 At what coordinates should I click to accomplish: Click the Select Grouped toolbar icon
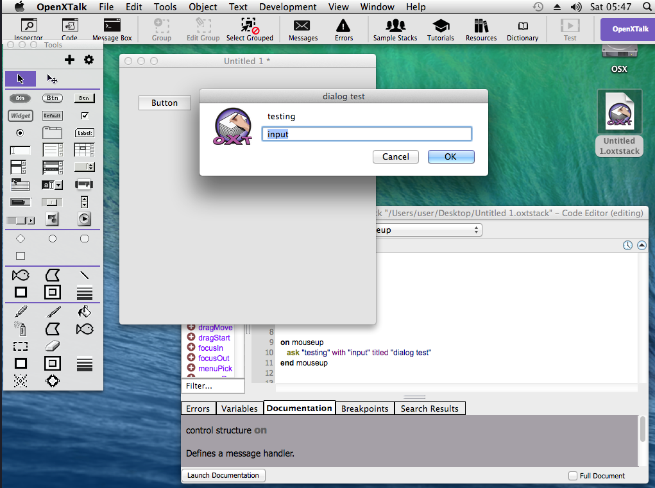[x=250, y=29]
